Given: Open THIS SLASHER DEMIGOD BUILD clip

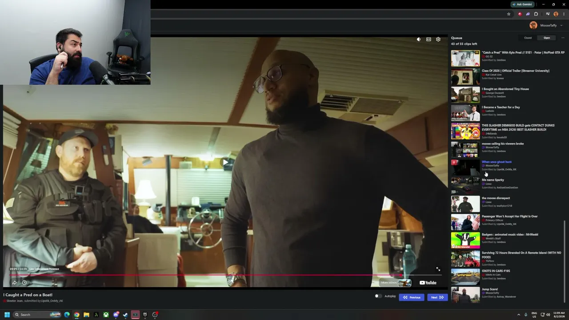Looking at the screenshot, I should (x=518, y=127).
